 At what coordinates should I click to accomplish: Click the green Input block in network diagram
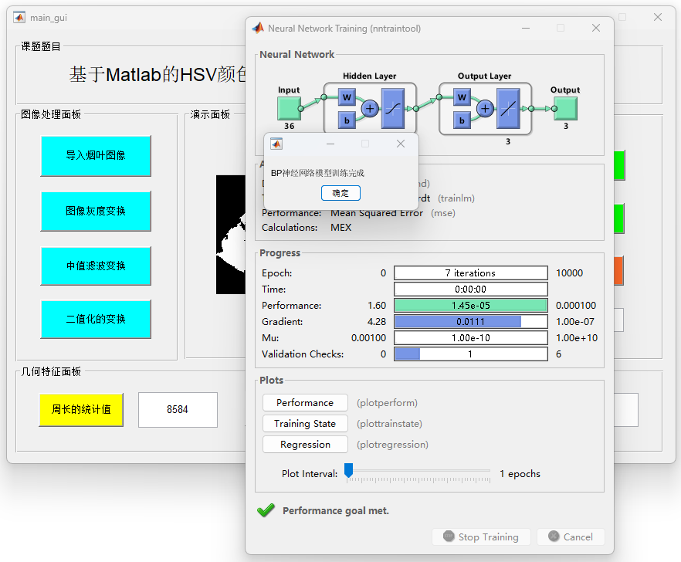(289, 107)
